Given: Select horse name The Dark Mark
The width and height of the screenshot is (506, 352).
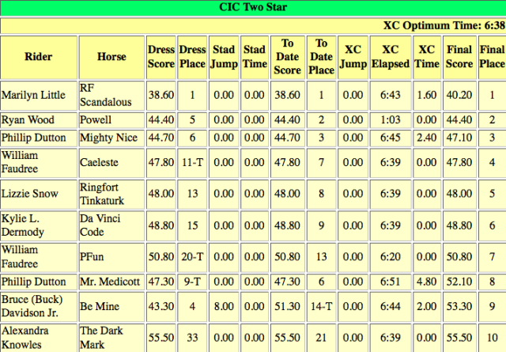Looking at the screenshot, I should [x=101, y=338].
